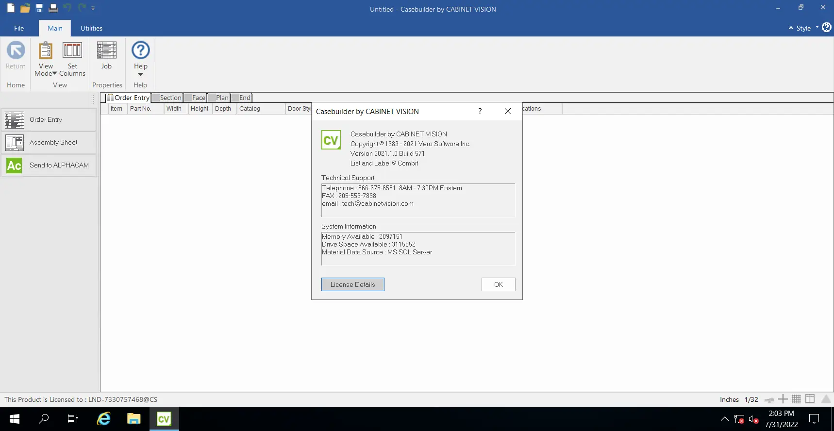The width and height of the screenshot is (834, 431).
Task: Click the Cabinet Vision taskbar icon
Action: point(164,419)
